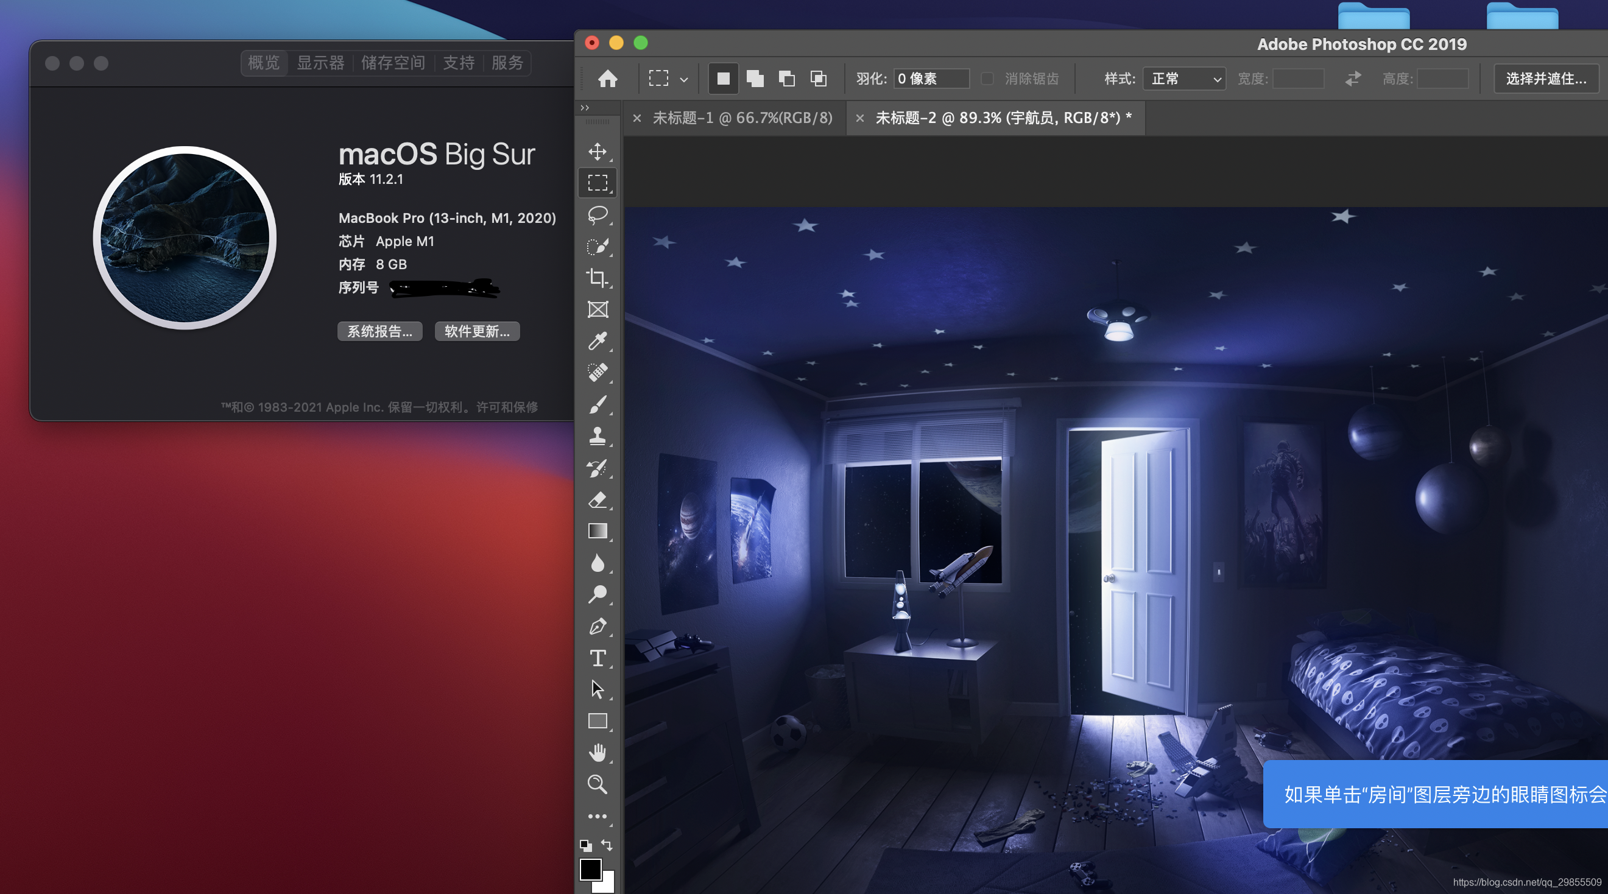Open the marquee tool preset dropdown arrow

point(684,80)
